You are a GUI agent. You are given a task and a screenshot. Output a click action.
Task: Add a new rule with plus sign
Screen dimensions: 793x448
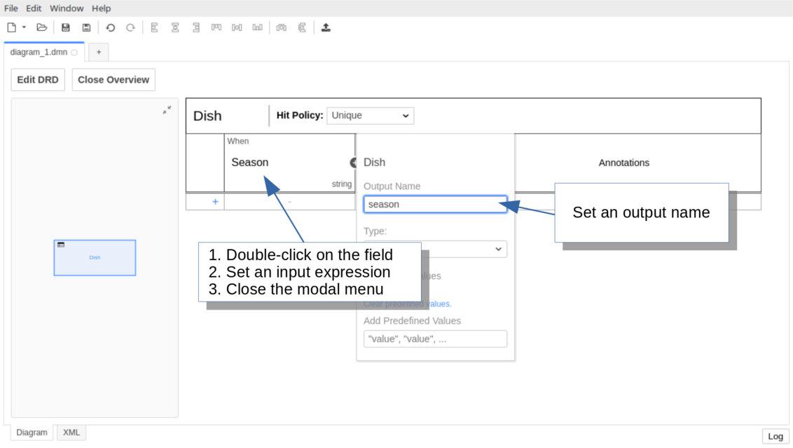[215, 202]
